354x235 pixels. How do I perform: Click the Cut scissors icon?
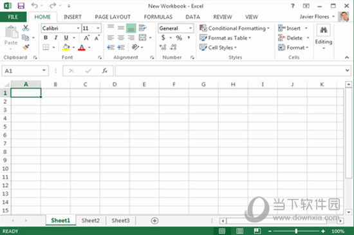tap(26, 28)
